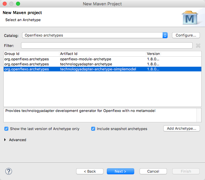Proceed with the Next > button
The height and width of the screenshot is (180, 205).
pyautogui.click(x=121, y=171)
